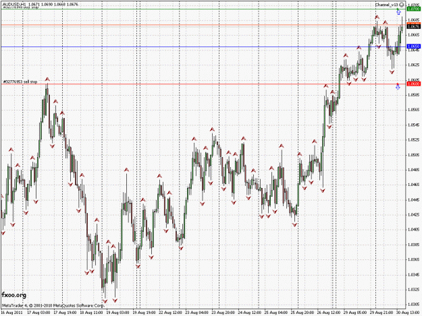Click the 23 Aug 20:00 time label
The image size is (422, 316).
click(223, 313)
